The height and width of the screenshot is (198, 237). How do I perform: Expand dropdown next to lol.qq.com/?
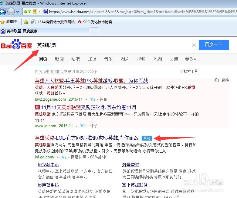[58, 157]
